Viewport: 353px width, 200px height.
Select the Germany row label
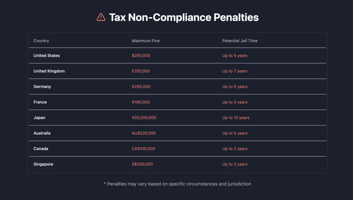tap(42, 86)
